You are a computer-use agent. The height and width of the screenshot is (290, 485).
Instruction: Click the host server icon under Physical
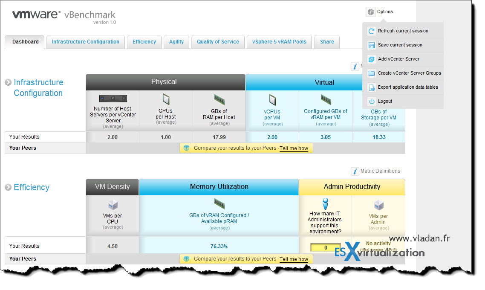click(113, 99)
